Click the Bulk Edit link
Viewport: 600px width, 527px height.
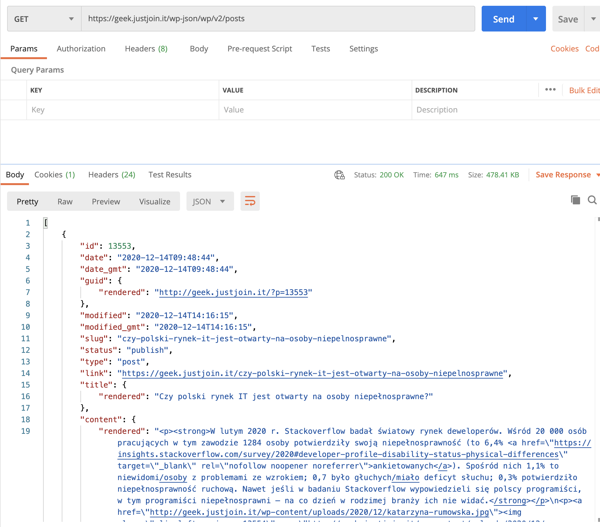point(584,91)
